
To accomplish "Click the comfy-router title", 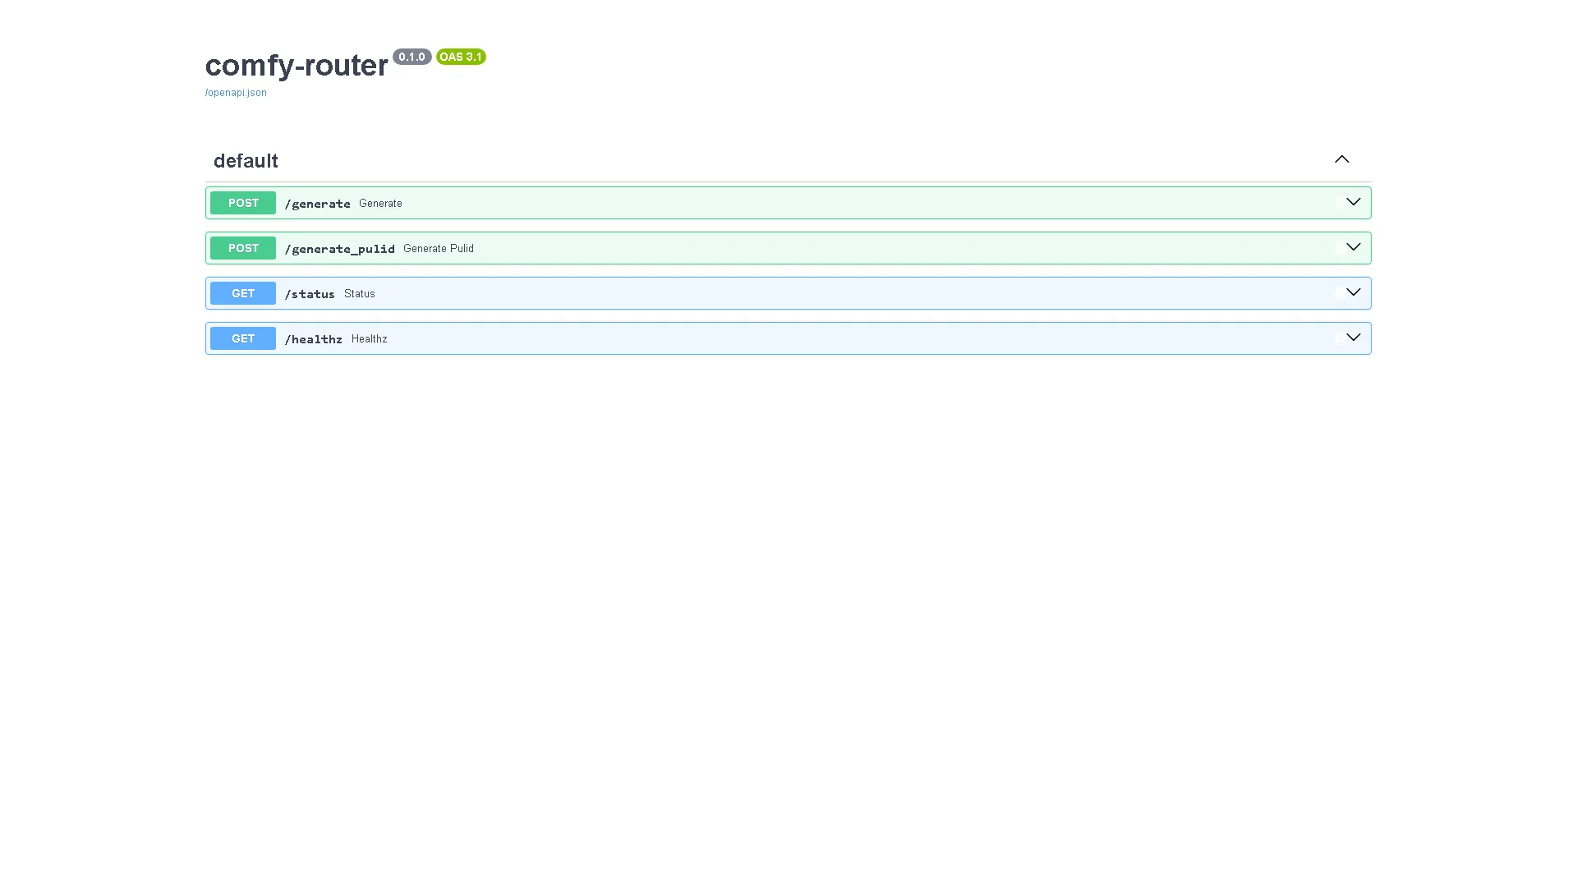I will pyautogui.click(x=297, y=65).
